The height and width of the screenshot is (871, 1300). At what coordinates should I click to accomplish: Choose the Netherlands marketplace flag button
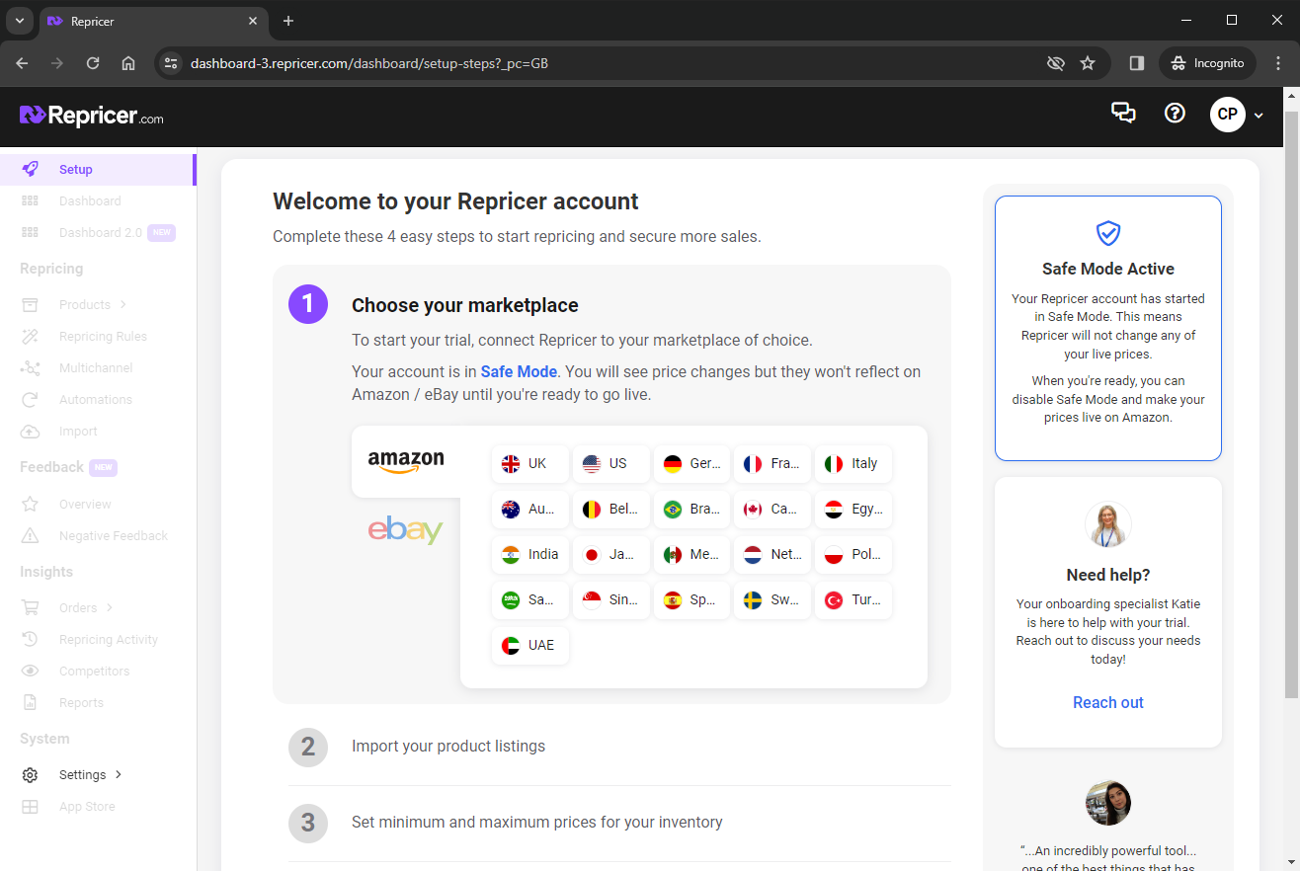773,554
